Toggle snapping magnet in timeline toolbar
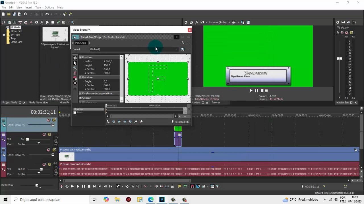Screen dimensions: 364x204 click(193, 186)
